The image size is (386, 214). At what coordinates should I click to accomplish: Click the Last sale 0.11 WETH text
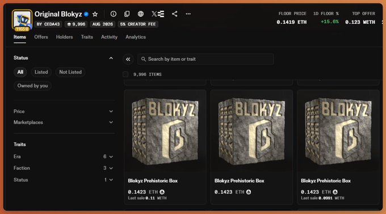click(x=147, y=198)
